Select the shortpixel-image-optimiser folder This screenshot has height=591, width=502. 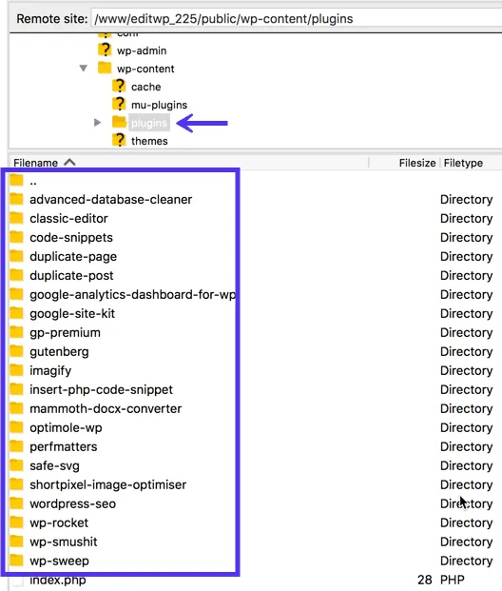[107, 485]
